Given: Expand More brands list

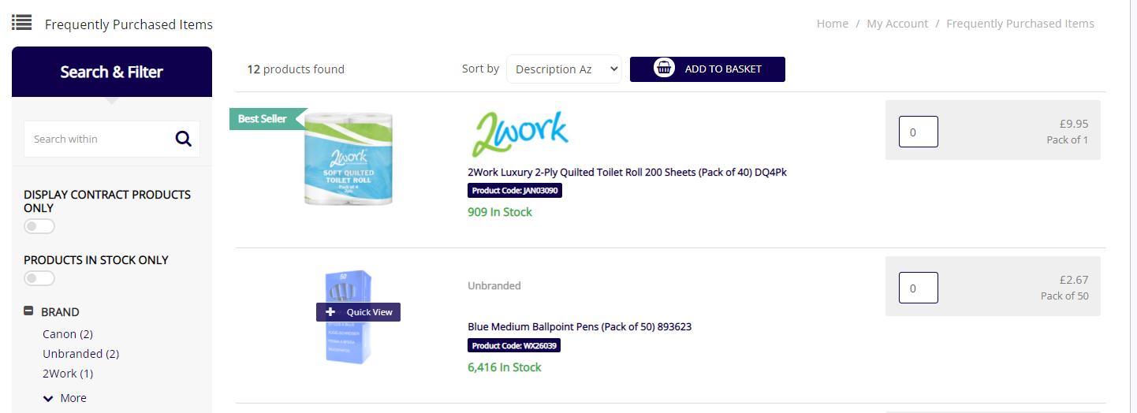Looking at the screenshot, I should point(65,398).
